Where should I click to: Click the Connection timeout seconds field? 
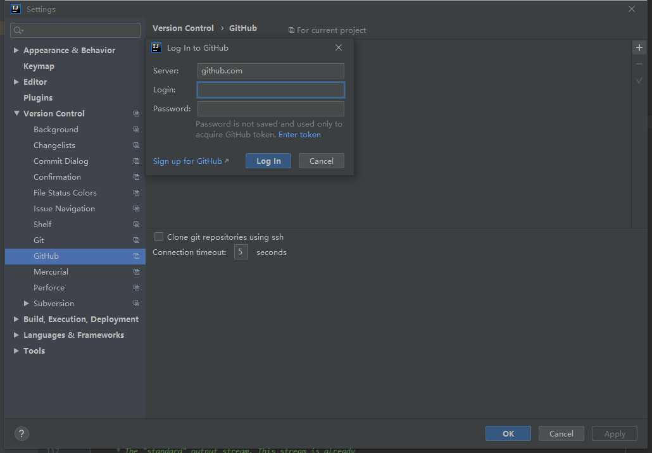241,252
